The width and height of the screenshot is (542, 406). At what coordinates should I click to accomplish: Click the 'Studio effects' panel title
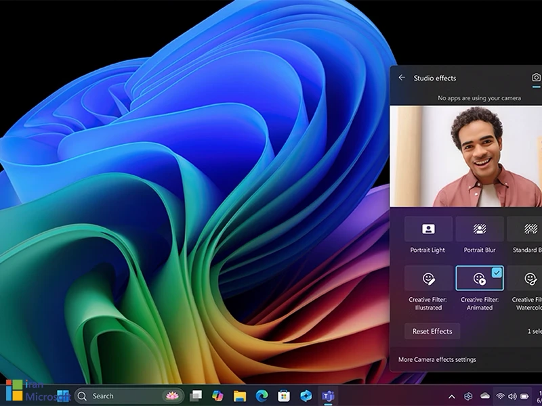pyautogui.click(x=435, y=78)
